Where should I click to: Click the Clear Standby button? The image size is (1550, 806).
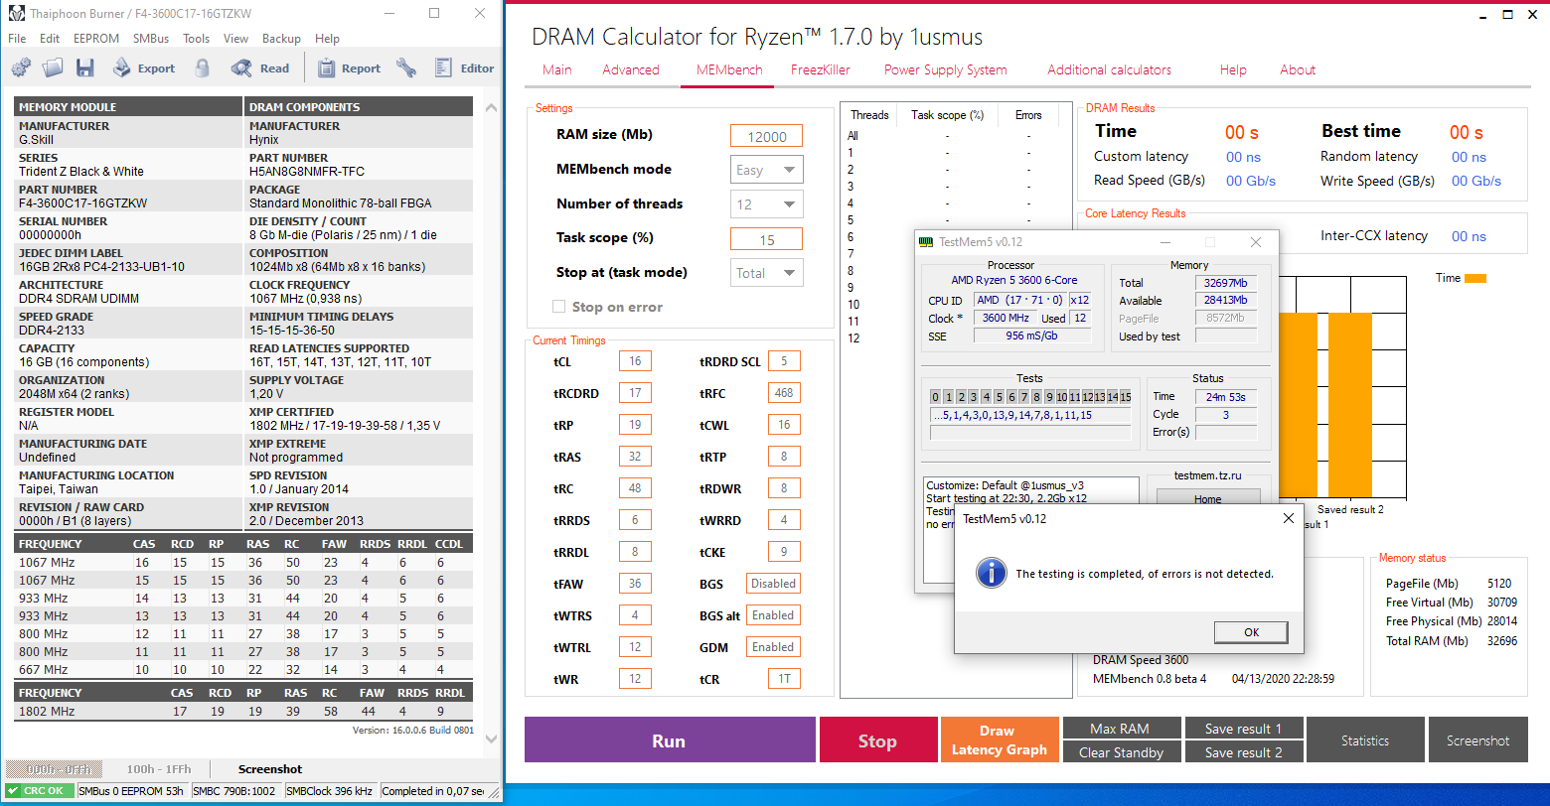pyautogui.click(x=1121, y=752)
